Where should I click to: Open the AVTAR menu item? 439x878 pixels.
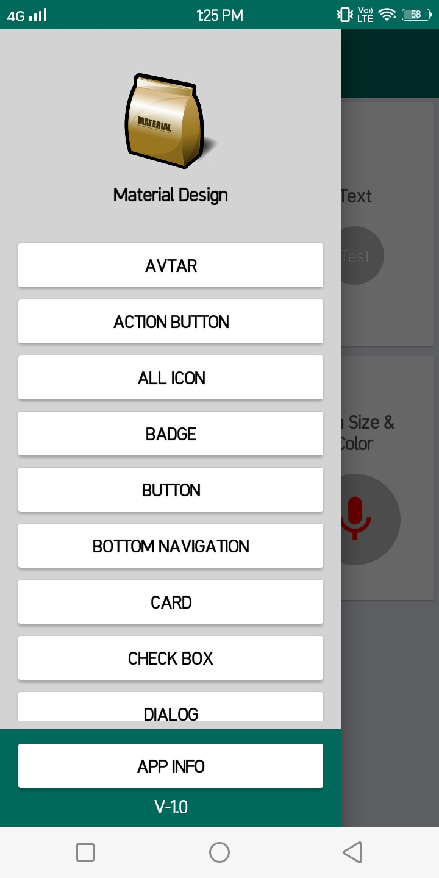click(x=171, y=265)
